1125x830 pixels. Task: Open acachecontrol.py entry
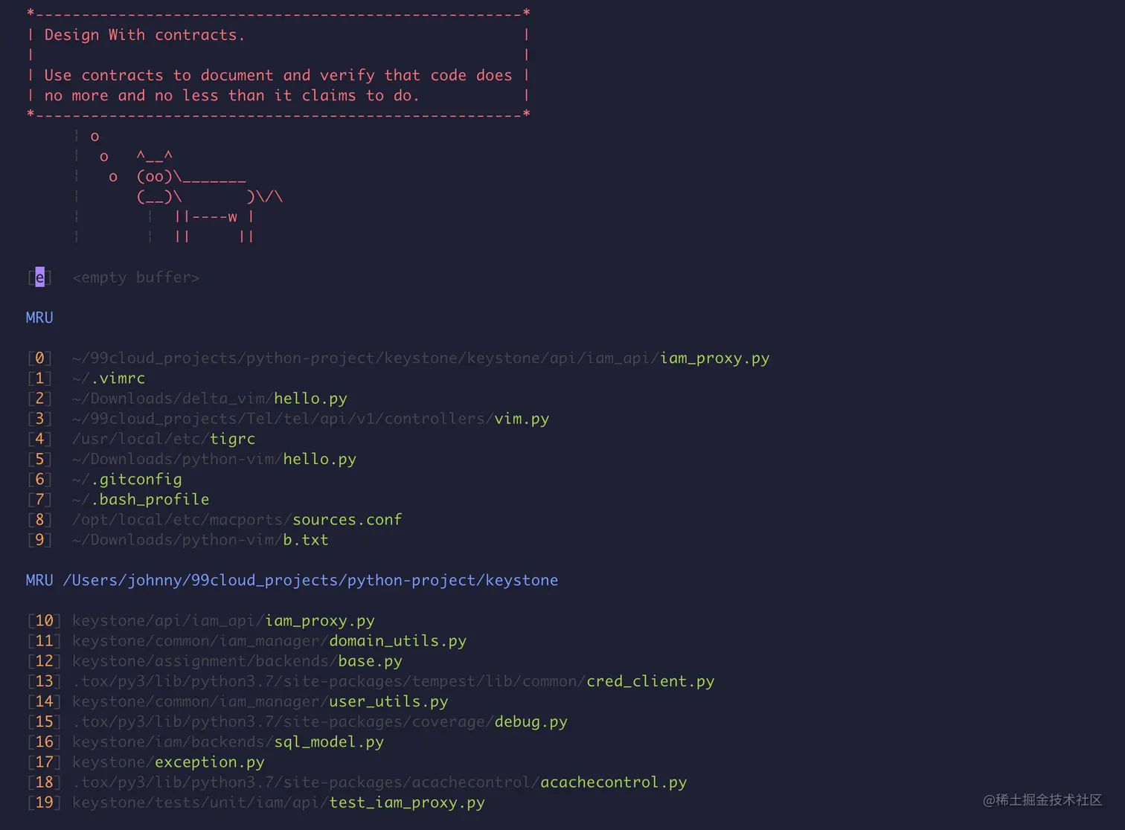click(357, 782)
